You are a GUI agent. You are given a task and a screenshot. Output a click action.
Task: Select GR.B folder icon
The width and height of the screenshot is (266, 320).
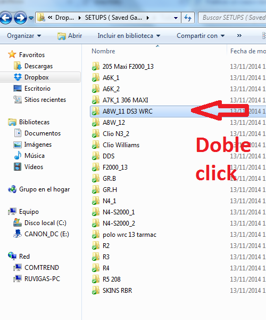95,179
